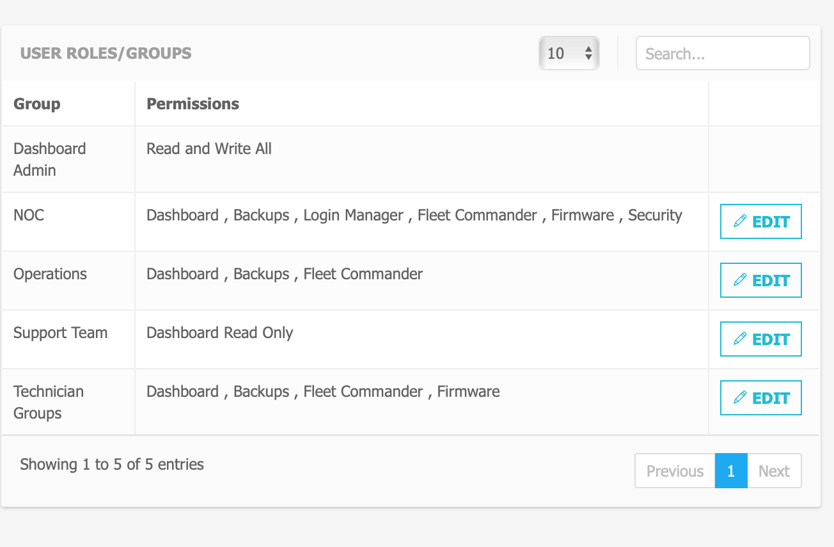Sort table by Permissions column header
The image size is (834, 547).
[193, 104]
